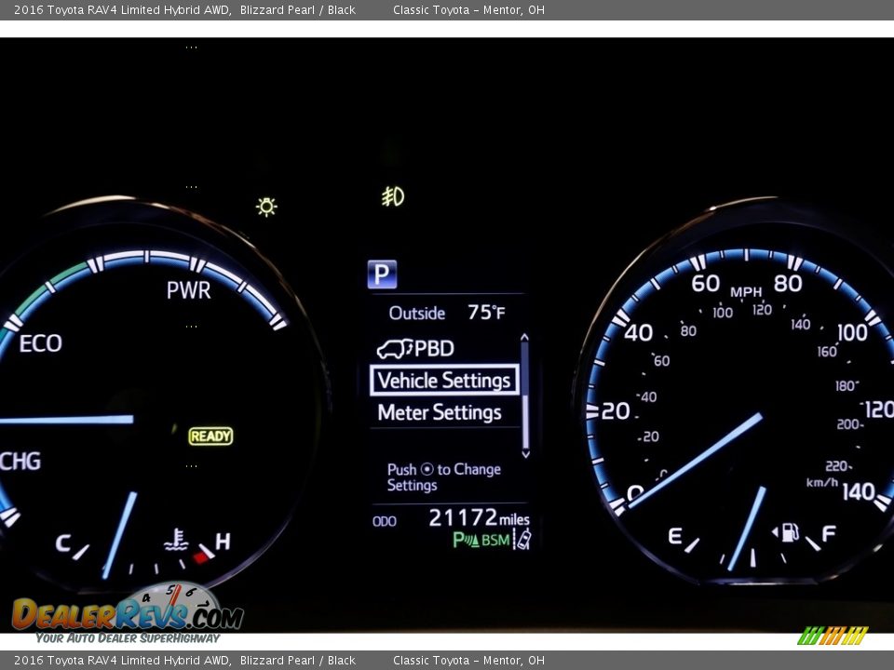894x670 pixels.
Task: Click the parking sensor sonar icon
Action: point(464,540)
